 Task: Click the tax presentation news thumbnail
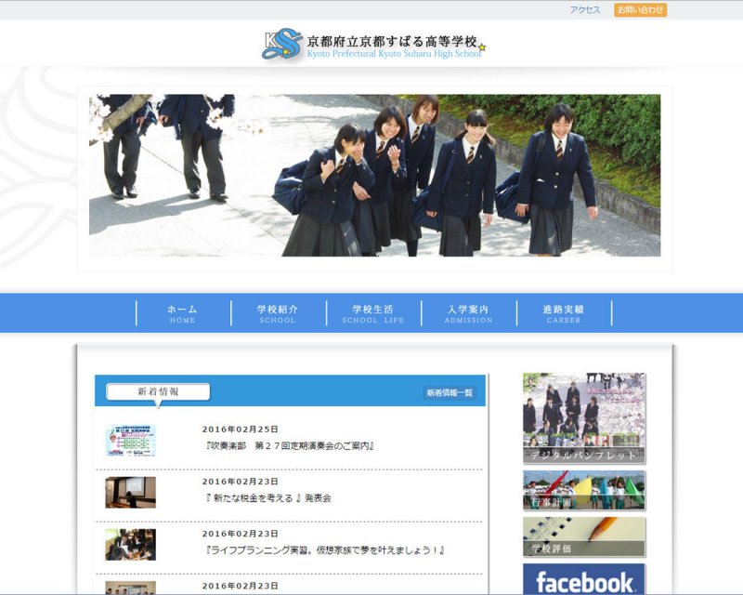click(x=130, y=492)
